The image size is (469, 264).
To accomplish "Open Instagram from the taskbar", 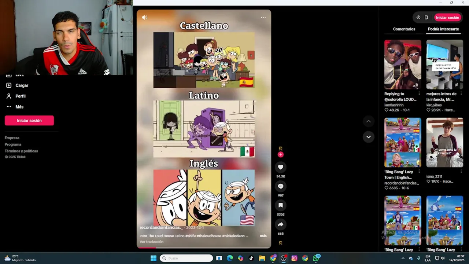I will click(x=294, y=258).
